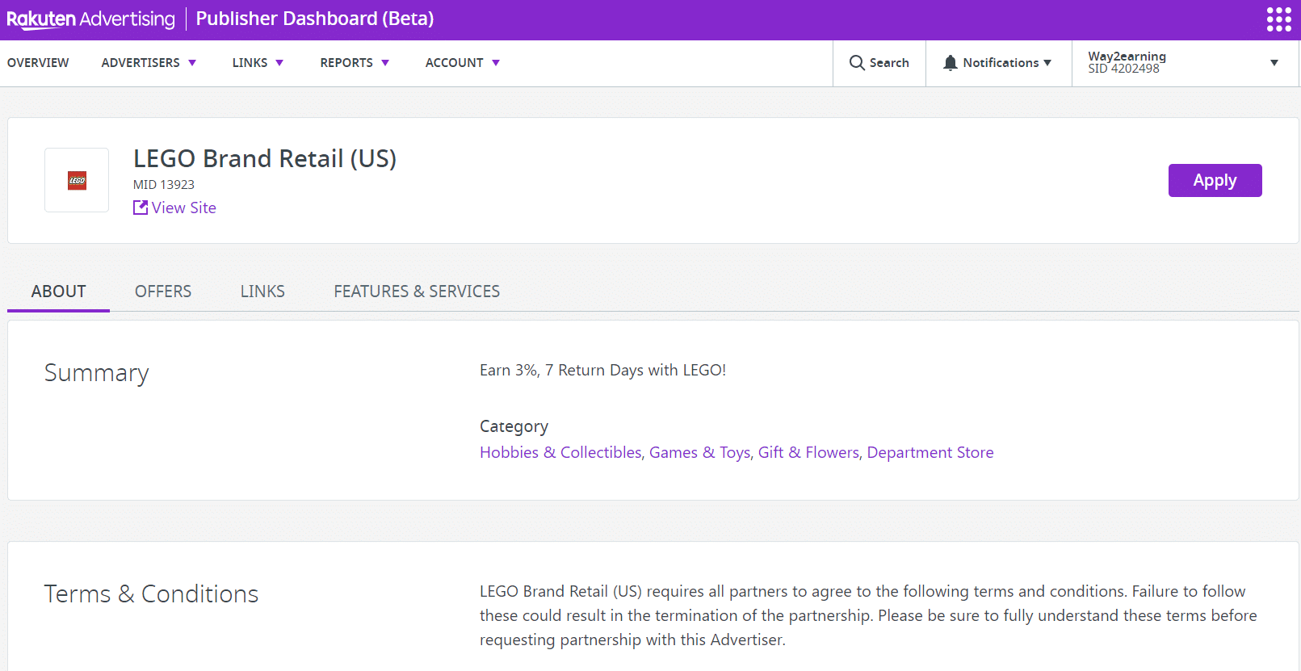Click the Terms & Conditions heading
The image size is (1301, 671).
[x=151, y=593]
